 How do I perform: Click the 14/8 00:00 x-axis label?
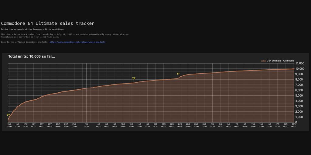coord(139,125)
